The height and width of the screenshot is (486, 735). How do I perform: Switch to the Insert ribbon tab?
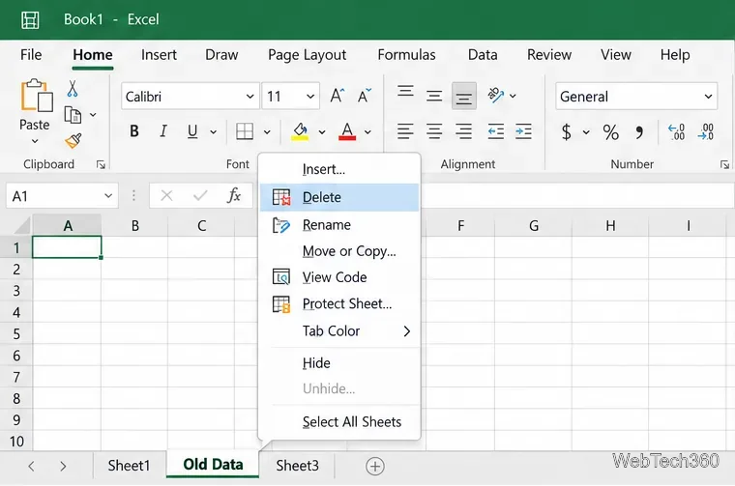pos(159,55)
